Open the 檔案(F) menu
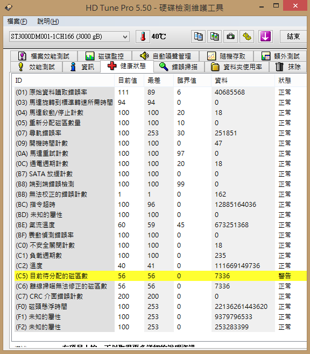 pos(17,21)
